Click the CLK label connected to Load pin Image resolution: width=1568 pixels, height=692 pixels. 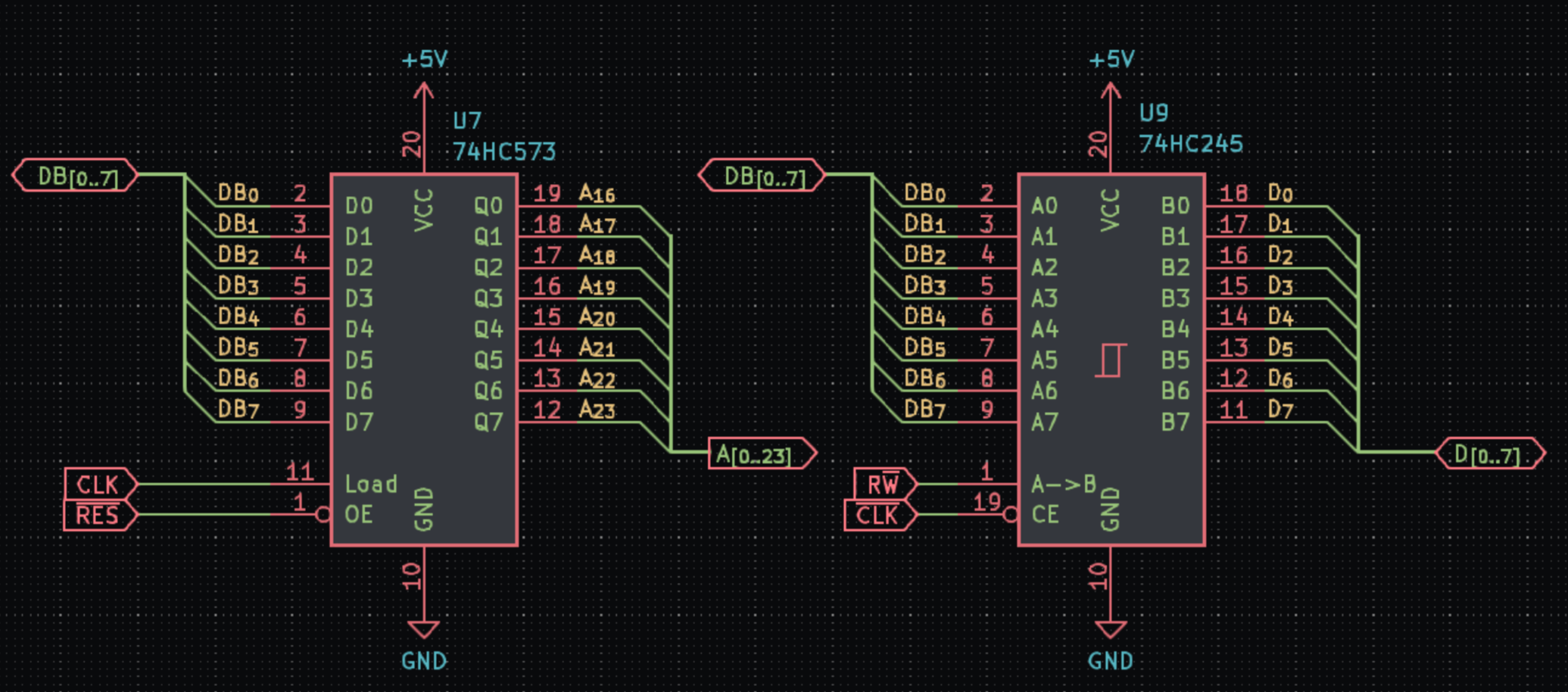coord(98,484)
